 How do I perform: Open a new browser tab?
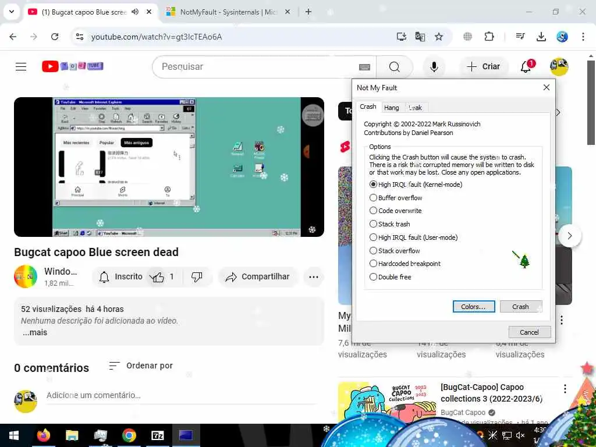click(308, 12)
